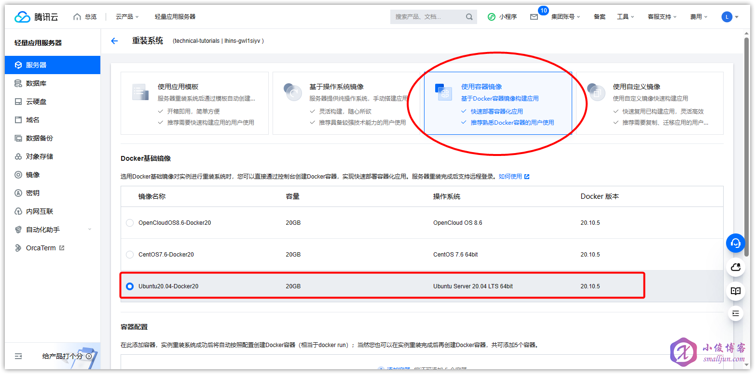Image resolution: width=755 pixels, height=374 pixels.
Task: Click the Tencent Cloud logo
Action: click(x=36, y=17)
